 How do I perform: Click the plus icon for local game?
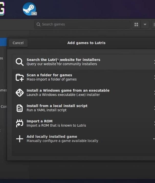point(19,139)
